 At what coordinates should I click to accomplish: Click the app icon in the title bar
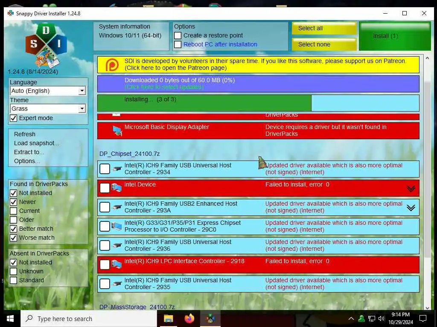coord(11,13)
